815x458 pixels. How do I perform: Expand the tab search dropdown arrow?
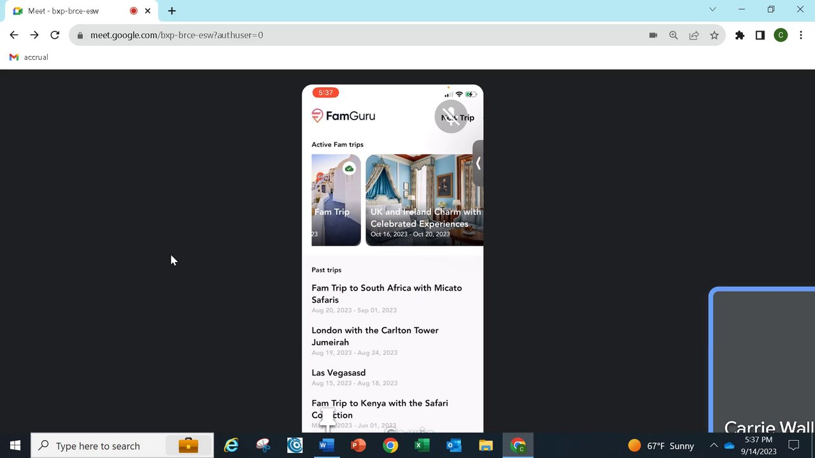(712, 10)
